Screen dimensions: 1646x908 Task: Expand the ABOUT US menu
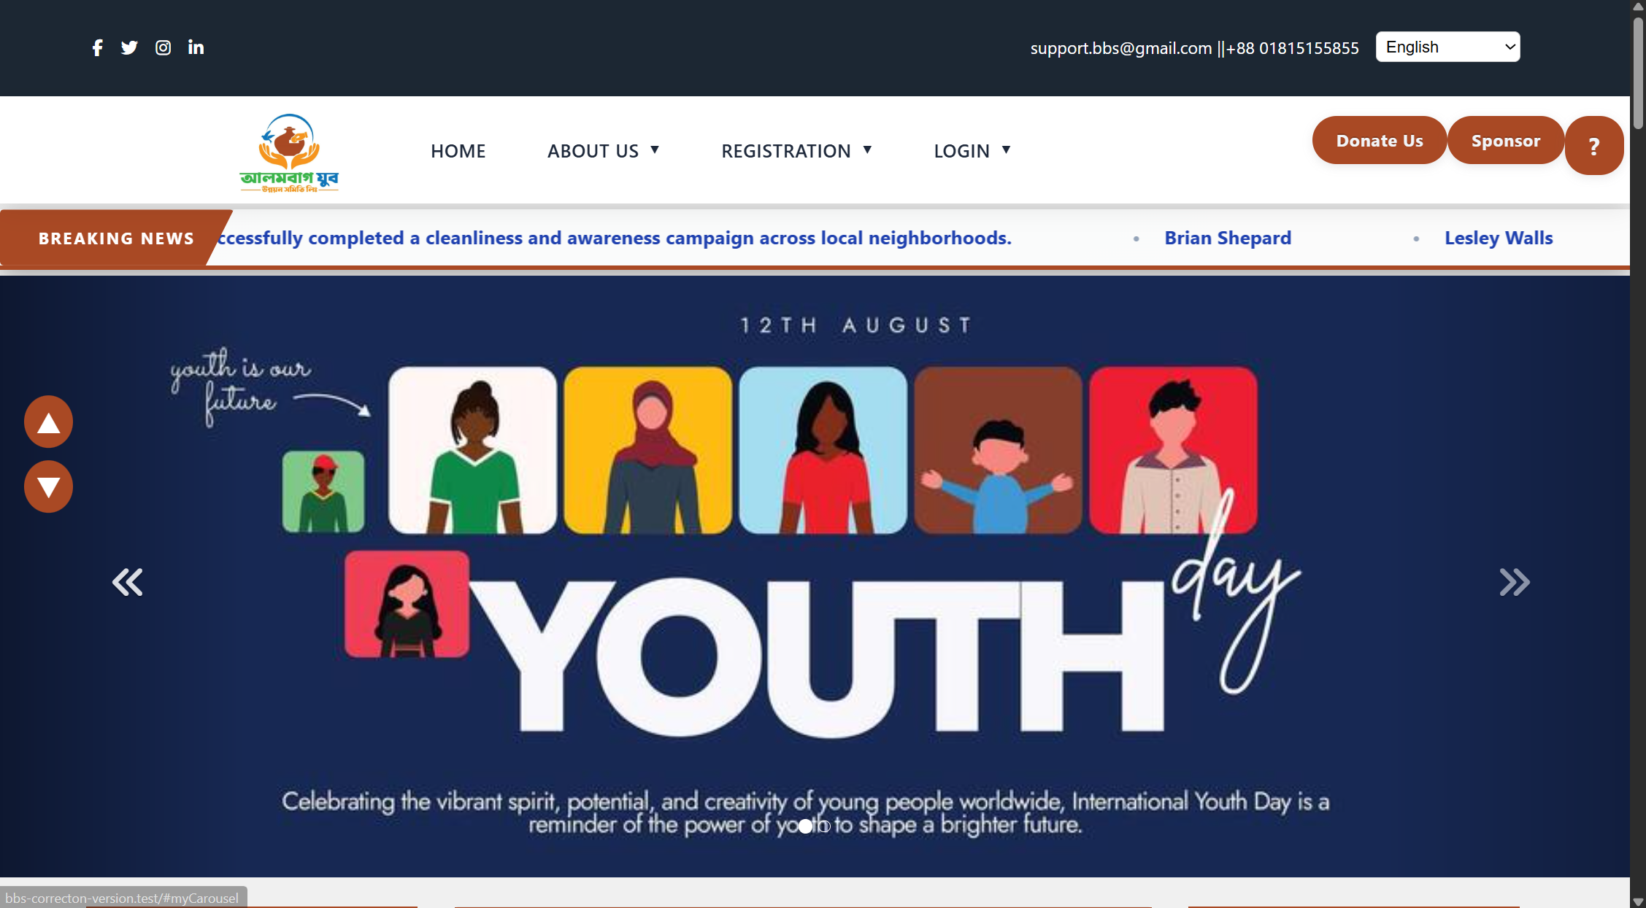pos(604,151)
